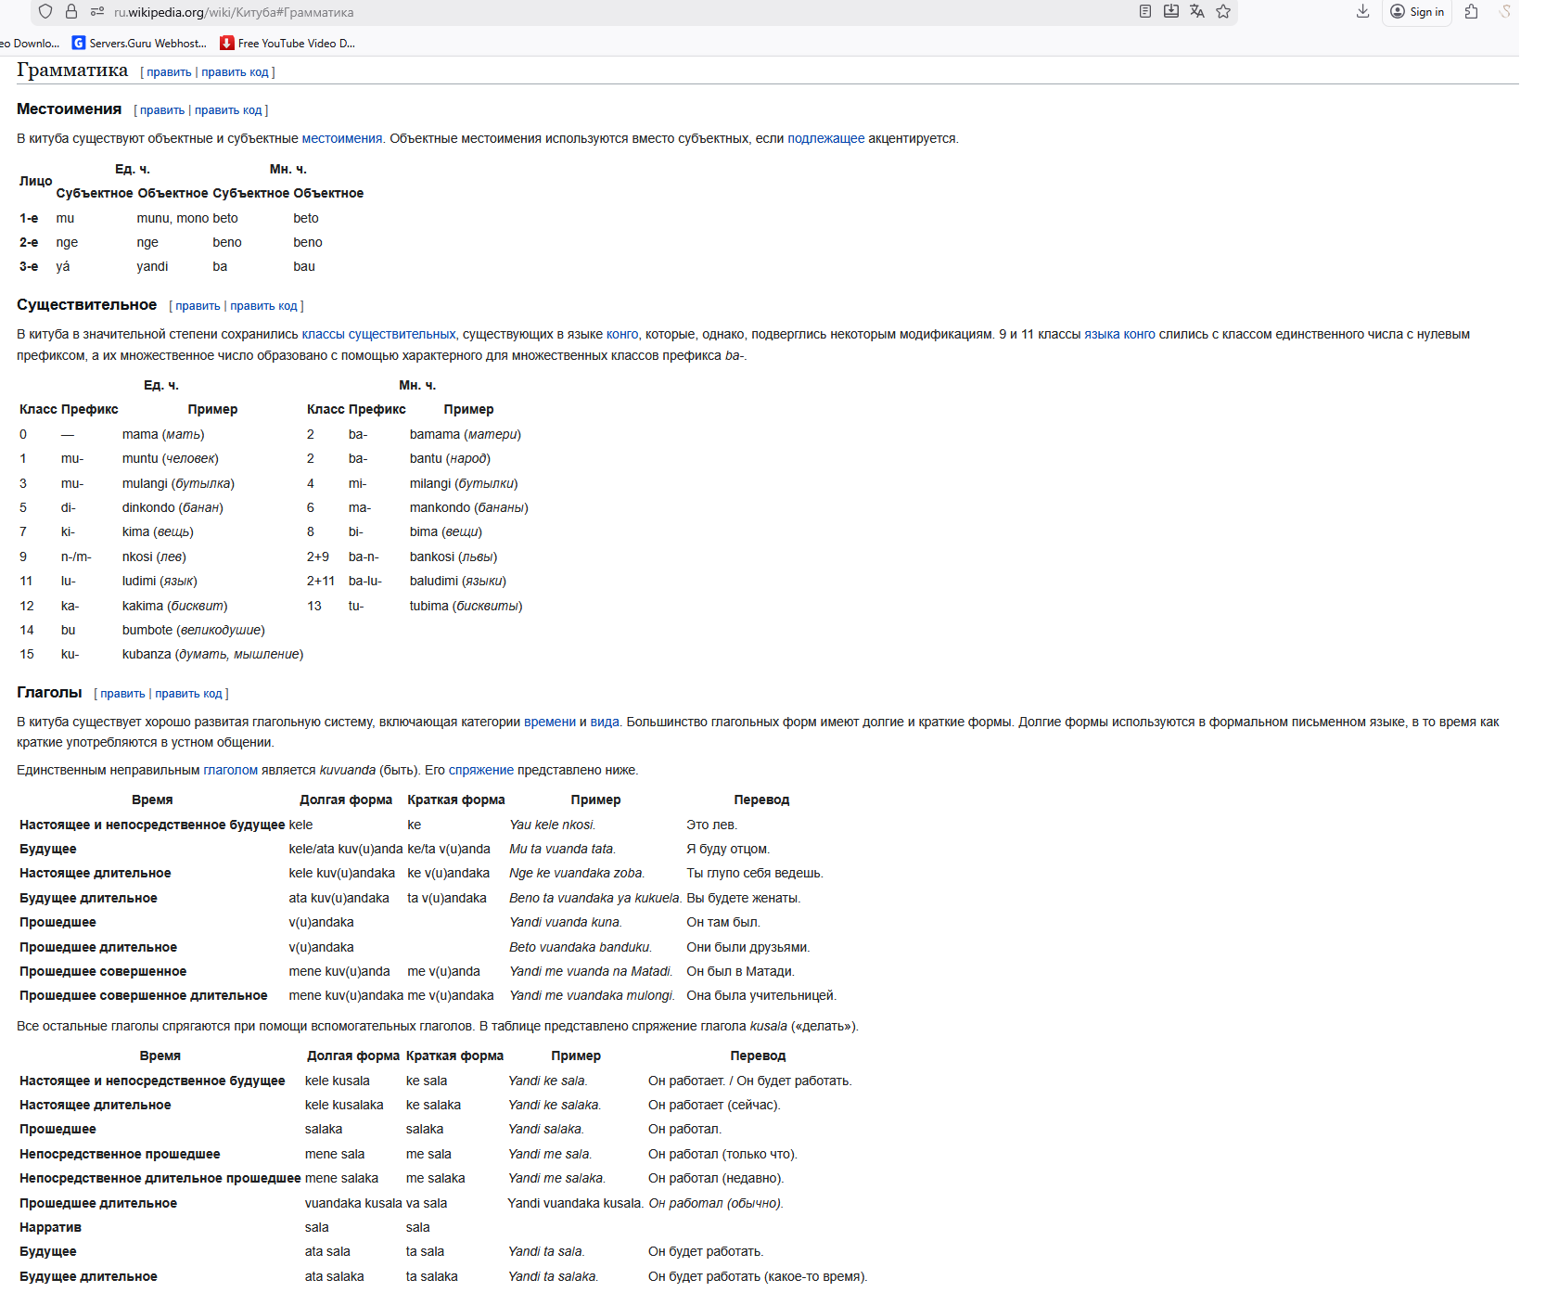Viewport: 1546px width, 1305px height.
Task: Follow the "спряжение" link
Action: pyautogui.click(x=480, y=770)
